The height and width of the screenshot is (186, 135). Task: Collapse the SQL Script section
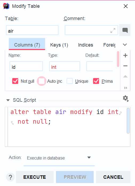tap(8, 100)
